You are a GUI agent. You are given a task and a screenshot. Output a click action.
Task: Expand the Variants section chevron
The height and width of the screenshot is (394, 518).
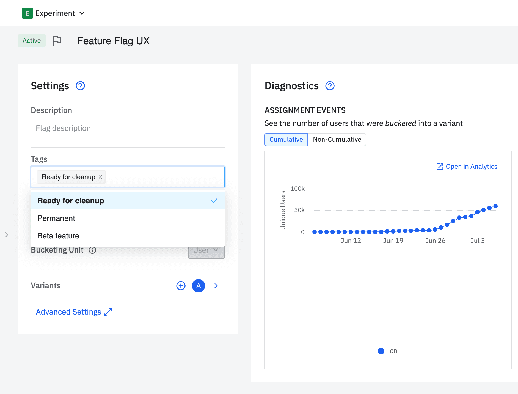(x=216, y=286)
